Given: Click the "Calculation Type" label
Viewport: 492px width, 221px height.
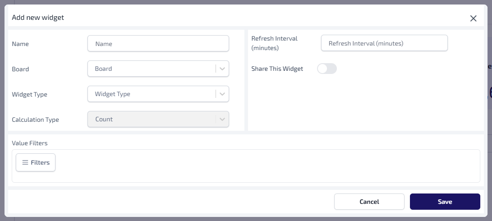Looking at the screenshot, I should tap(35, 120).
